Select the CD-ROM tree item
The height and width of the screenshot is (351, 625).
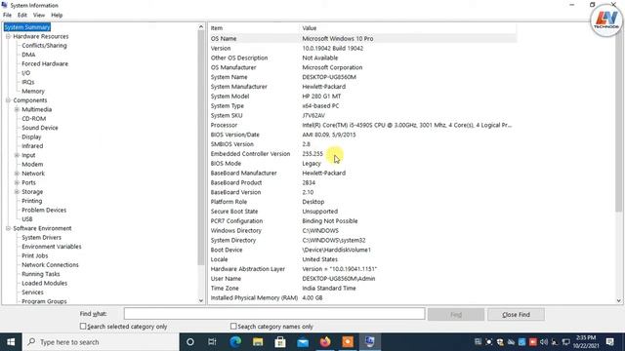coord(34,119)
